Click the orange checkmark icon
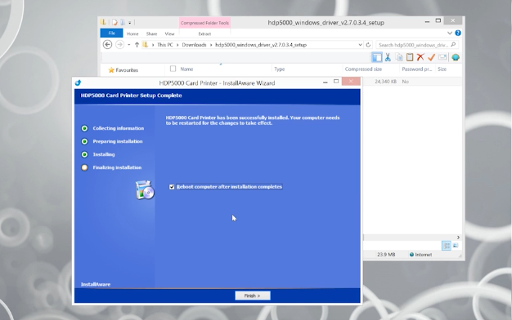Screen dimensions: 512x320 431,57
